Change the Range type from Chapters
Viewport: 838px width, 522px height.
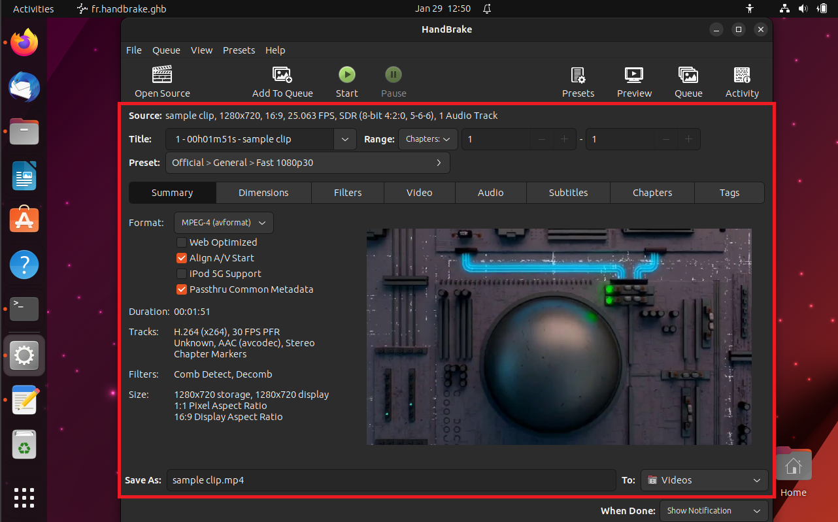pyautogui.click(x=428, y=139)
